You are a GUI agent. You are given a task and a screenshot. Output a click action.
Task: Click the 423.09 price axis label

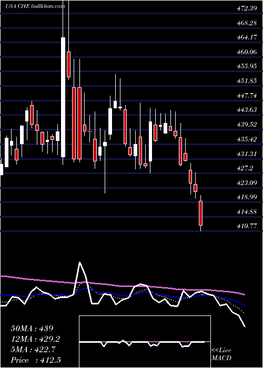point(247,182)
